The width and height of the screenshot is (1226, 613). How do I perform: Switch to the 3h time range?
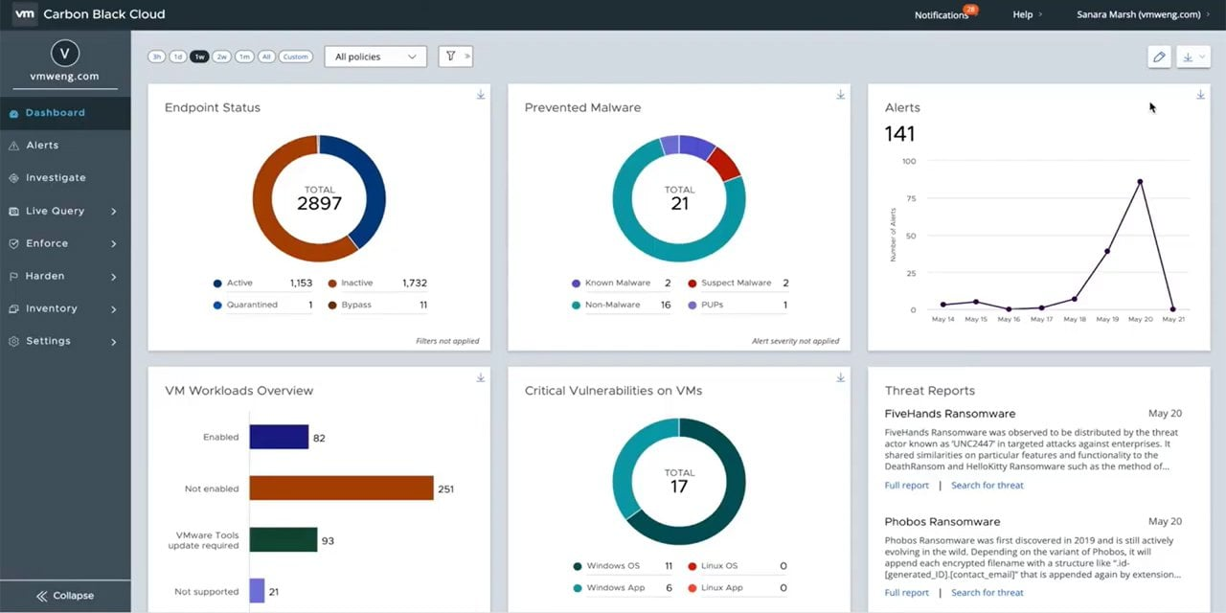pos(156,57)
